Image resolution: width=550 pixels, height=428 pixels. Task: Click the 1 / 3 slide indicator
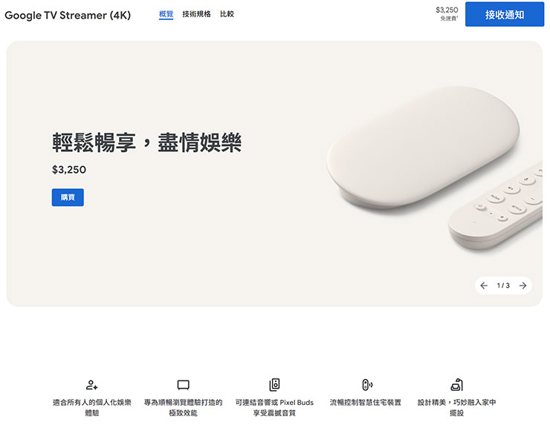[x=503, y=286]
